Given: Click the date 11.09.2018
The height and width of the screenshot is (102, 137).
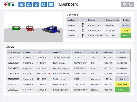Looking at the screenshot, I should [42, 58].
